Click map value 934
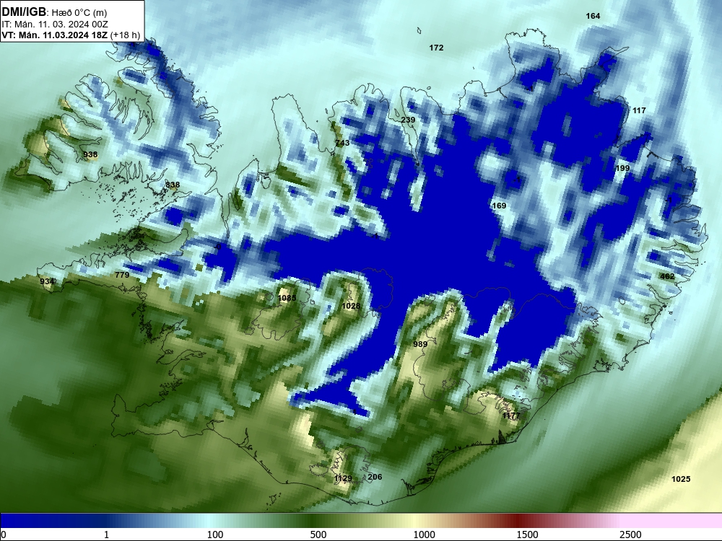This screenshot has height=541, width=722. click(47, 281)
